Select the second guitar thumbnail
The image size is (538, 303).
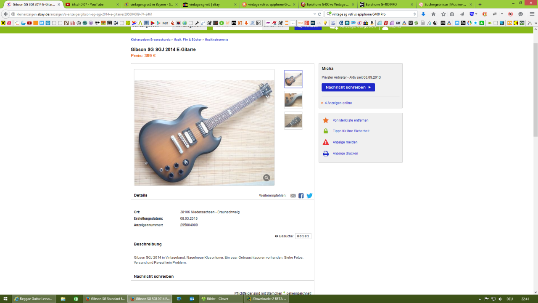tap(293, 100)
